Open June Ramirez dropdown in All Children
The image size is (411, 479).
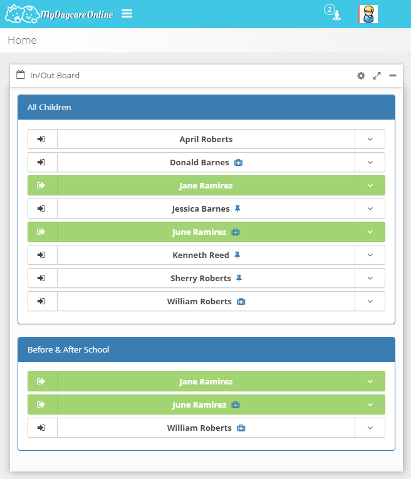pyautogui.click(x=370, y=232)
